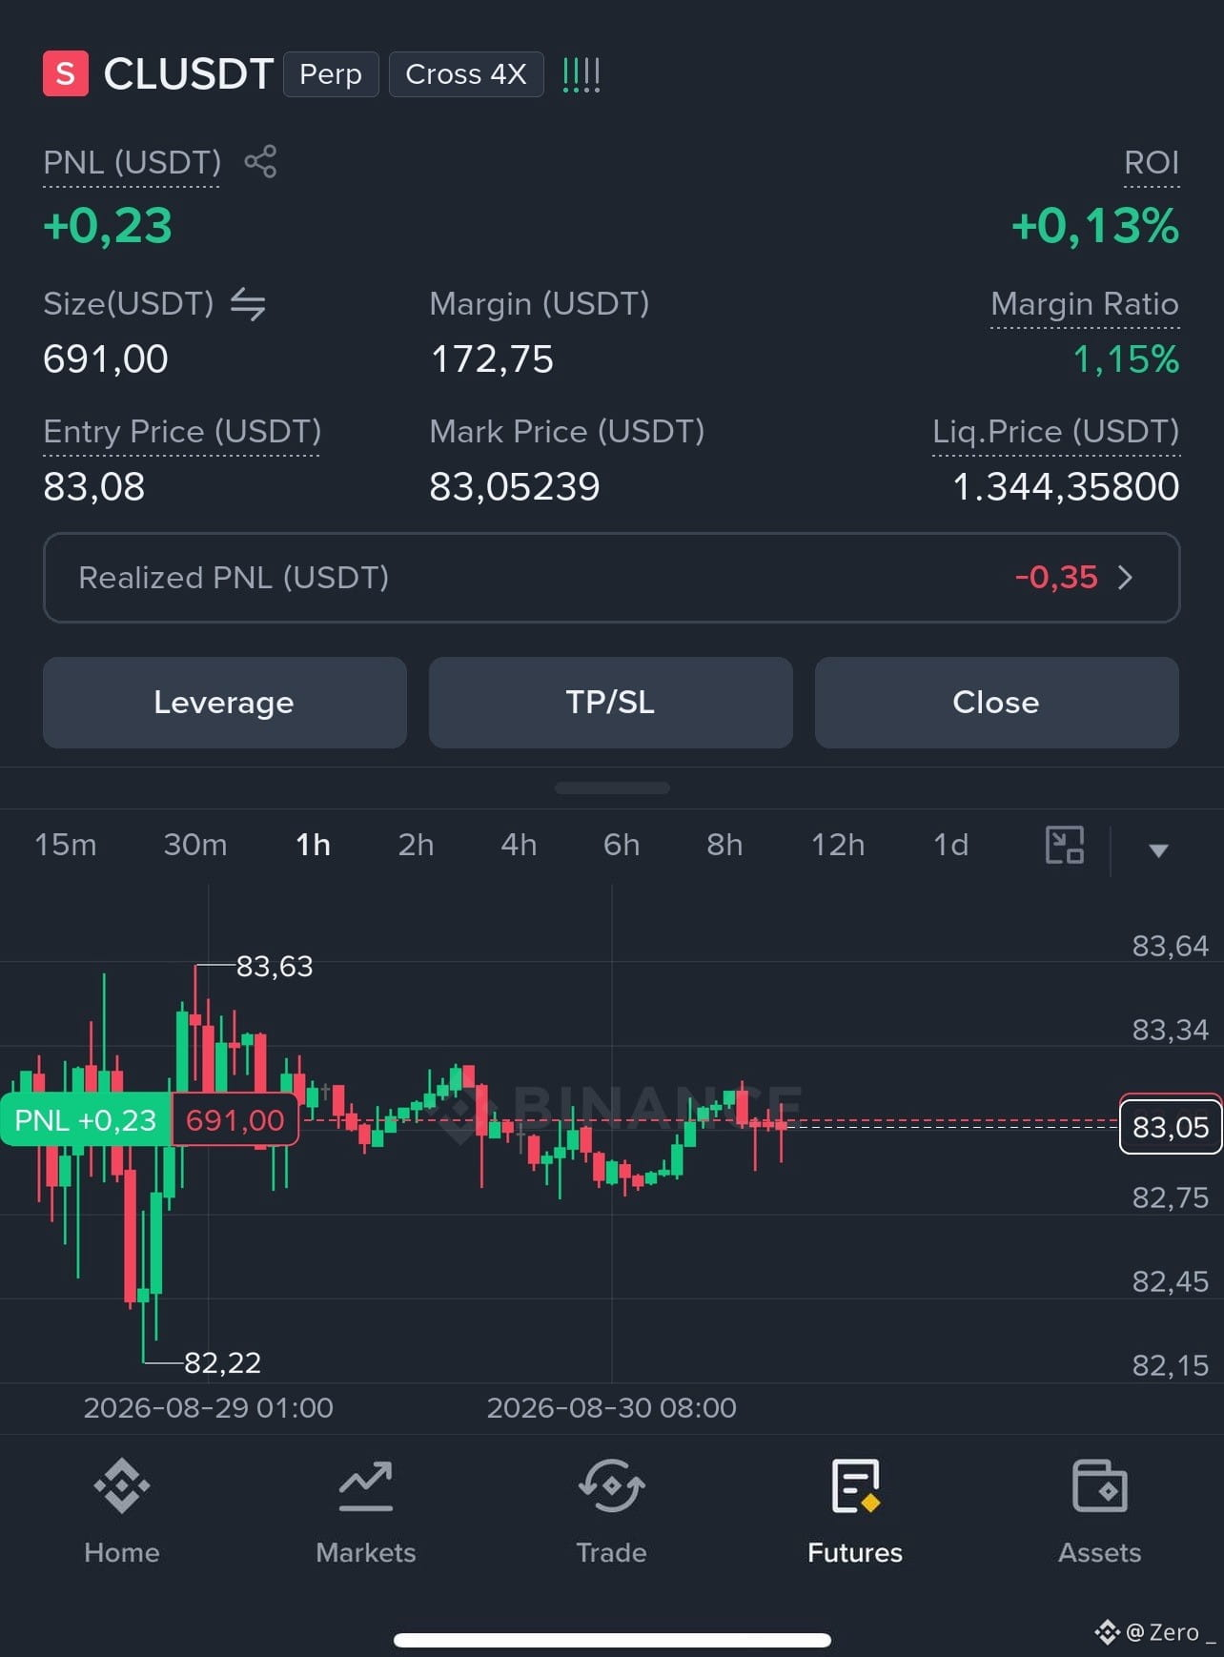This screenshot has width=1224, height=1657.
Task: Tap the 83,05 current price axis label
Action: (1171, 1127)
